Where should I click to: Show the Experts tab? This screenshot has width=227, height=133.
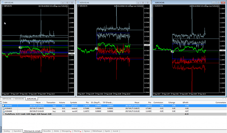point(108,131)
